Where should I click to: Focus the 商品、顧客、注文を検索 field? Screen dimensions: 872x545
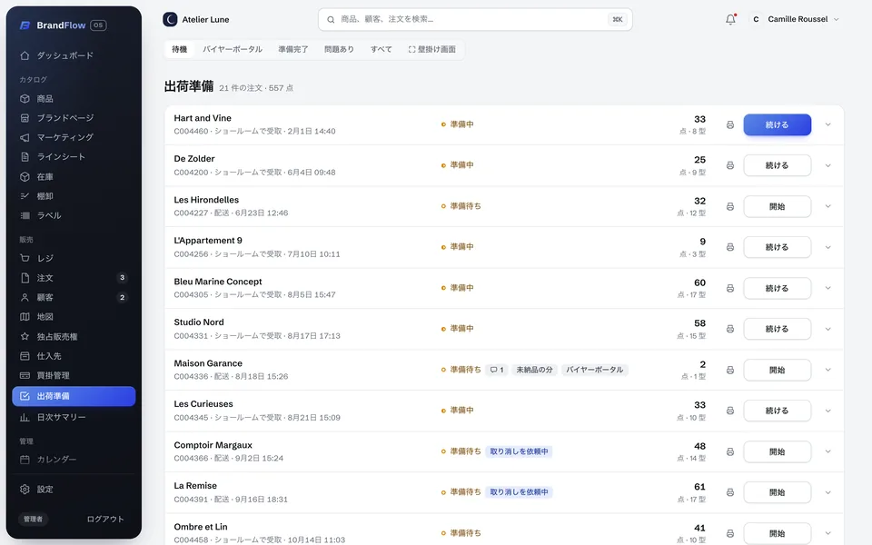[475, 19]
